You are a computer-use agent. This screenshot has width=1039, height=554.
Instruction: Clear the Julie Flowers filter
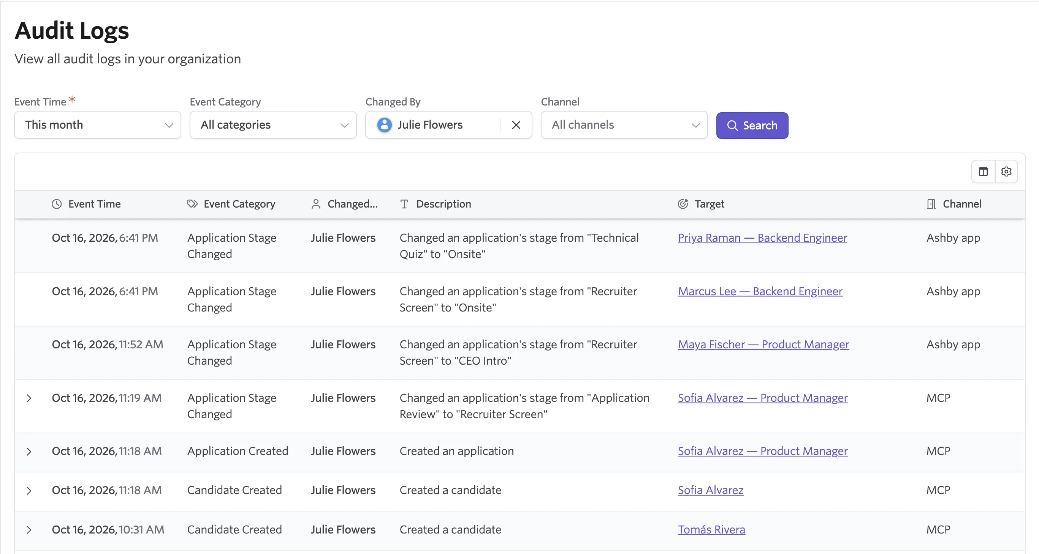coord(516,125)
